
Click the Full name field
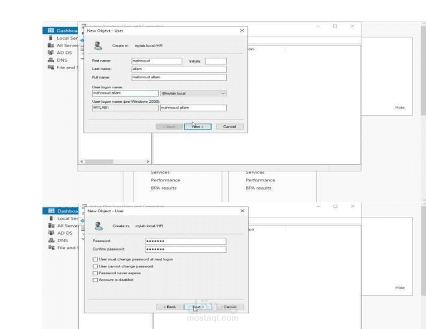click(x=179, y=77)
